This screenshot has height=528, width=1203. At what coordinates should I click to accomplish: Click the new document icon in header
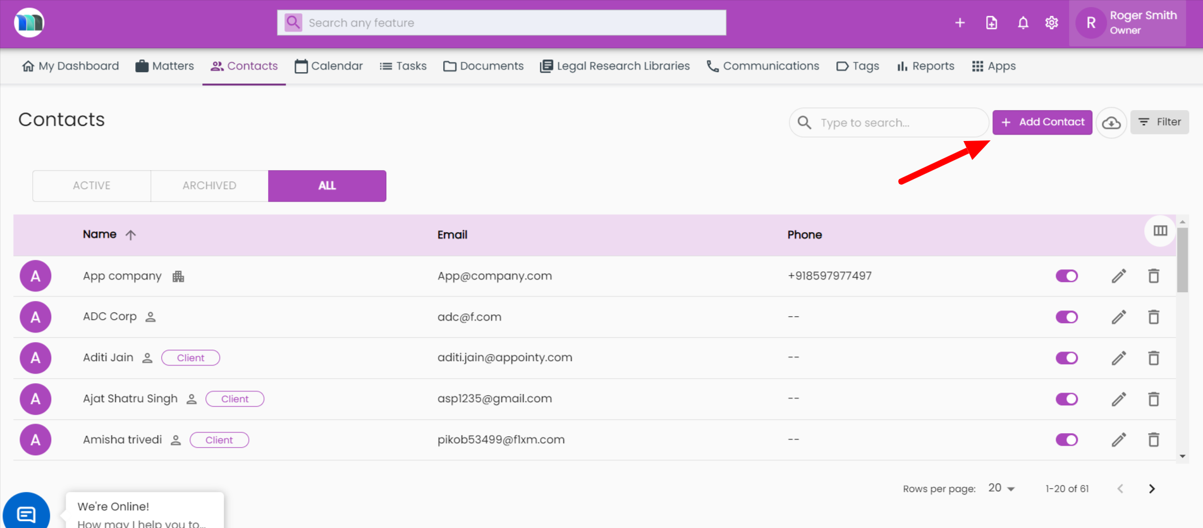[x=991, y=23]
